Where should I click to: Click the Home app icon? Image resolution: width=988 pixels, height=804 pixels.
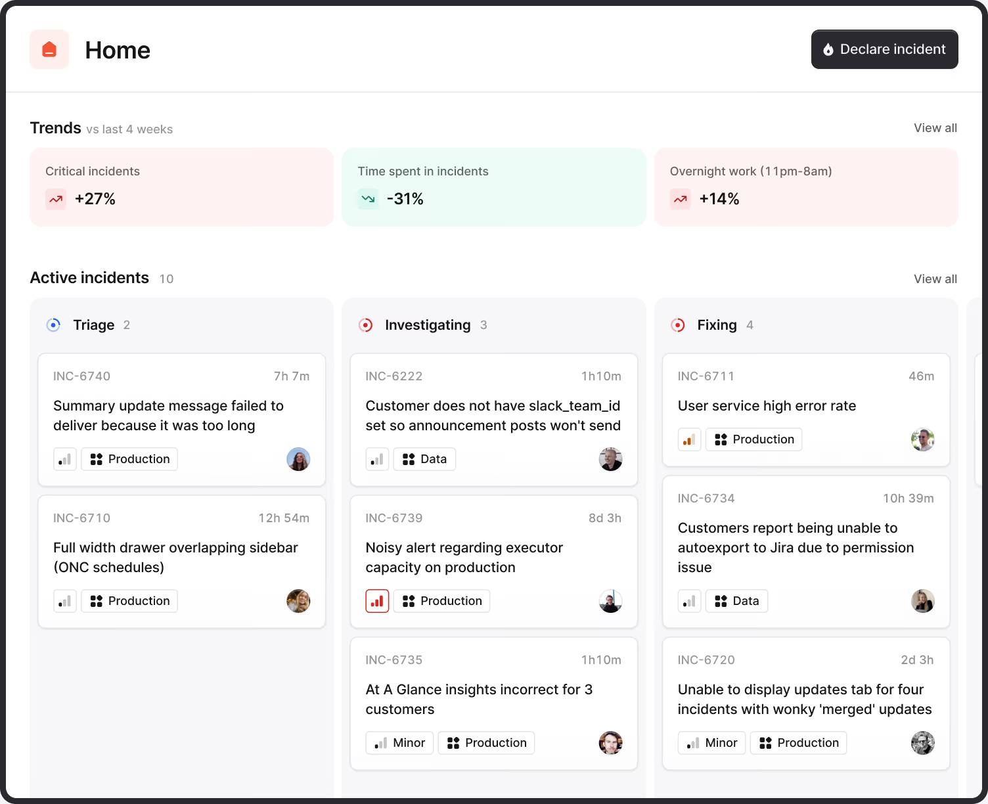[49, 49]
